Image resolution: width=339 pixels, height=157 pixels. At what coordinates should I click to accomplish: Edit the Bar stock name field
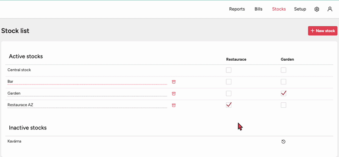87,81
